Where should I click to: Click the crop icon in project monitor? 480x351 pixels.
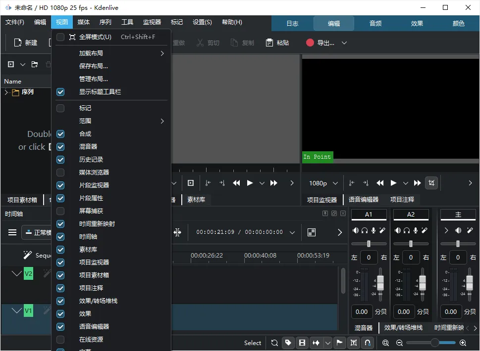point(431,183)
